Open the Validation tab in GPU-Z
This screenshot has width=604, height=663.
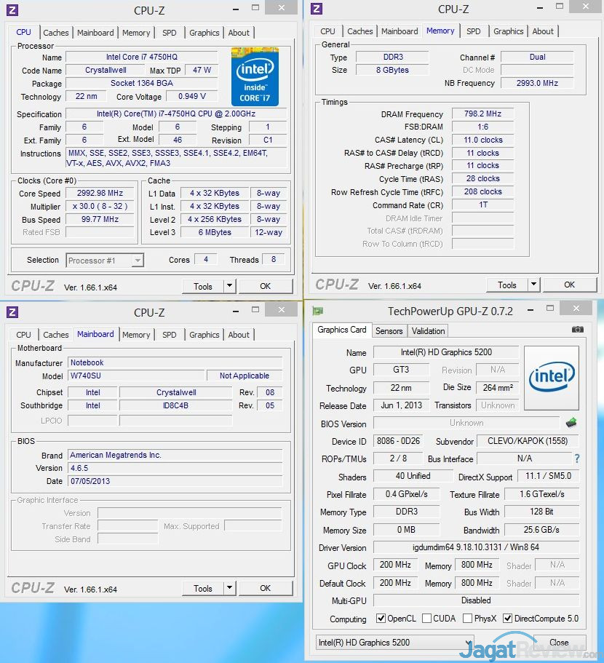[x=428, y=330]
